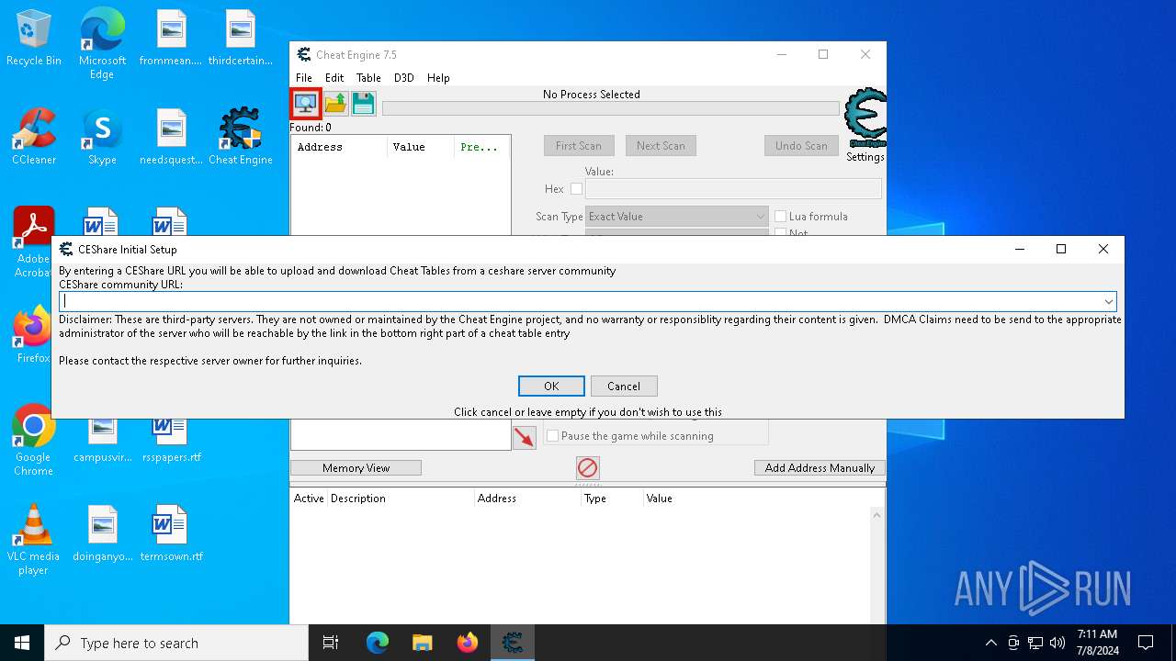Click Description column header in address table
This screenshot has height=661, width=1176.
401,499
